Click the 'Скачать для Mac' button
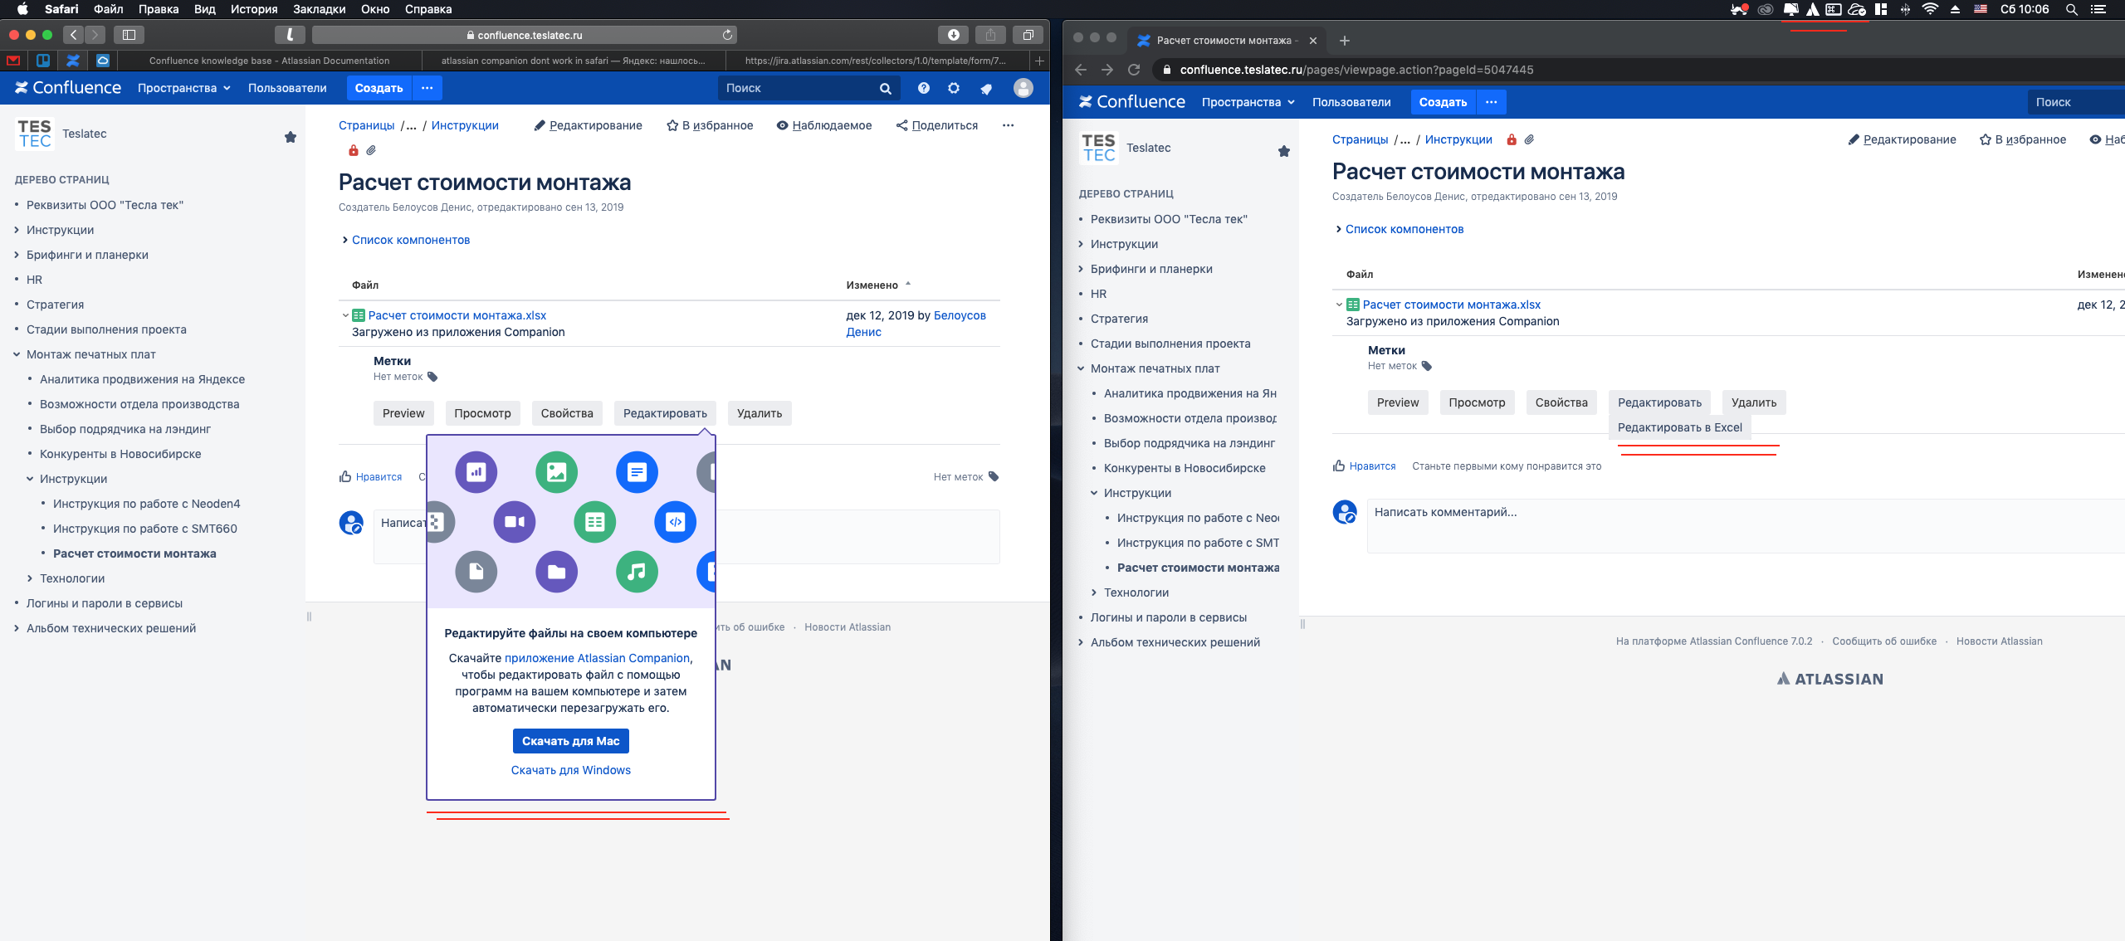2125x941 pixels. click(x=571, y=740)
